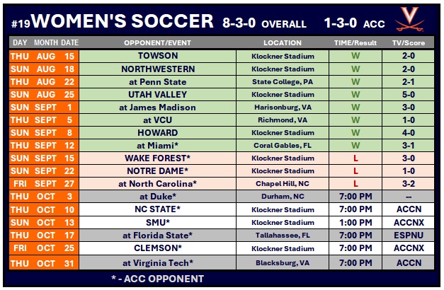Click the 1:00 PM time for SMU
The height and width of the screenshot is (290, 444).
(x=355, y=222)
